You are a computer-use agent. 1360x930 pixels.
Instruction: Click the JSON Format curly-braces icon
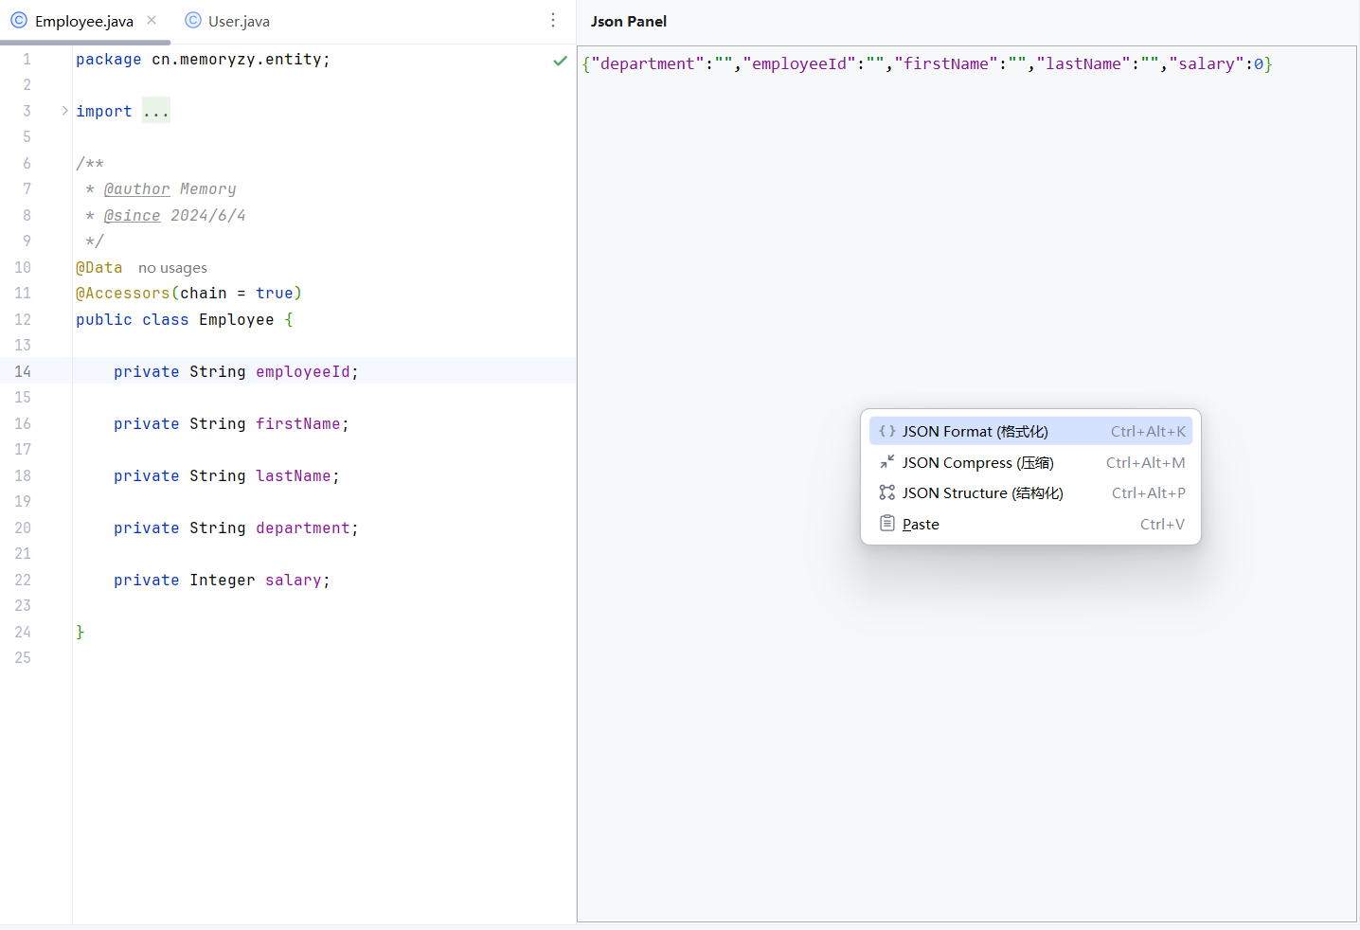(886, 431)
